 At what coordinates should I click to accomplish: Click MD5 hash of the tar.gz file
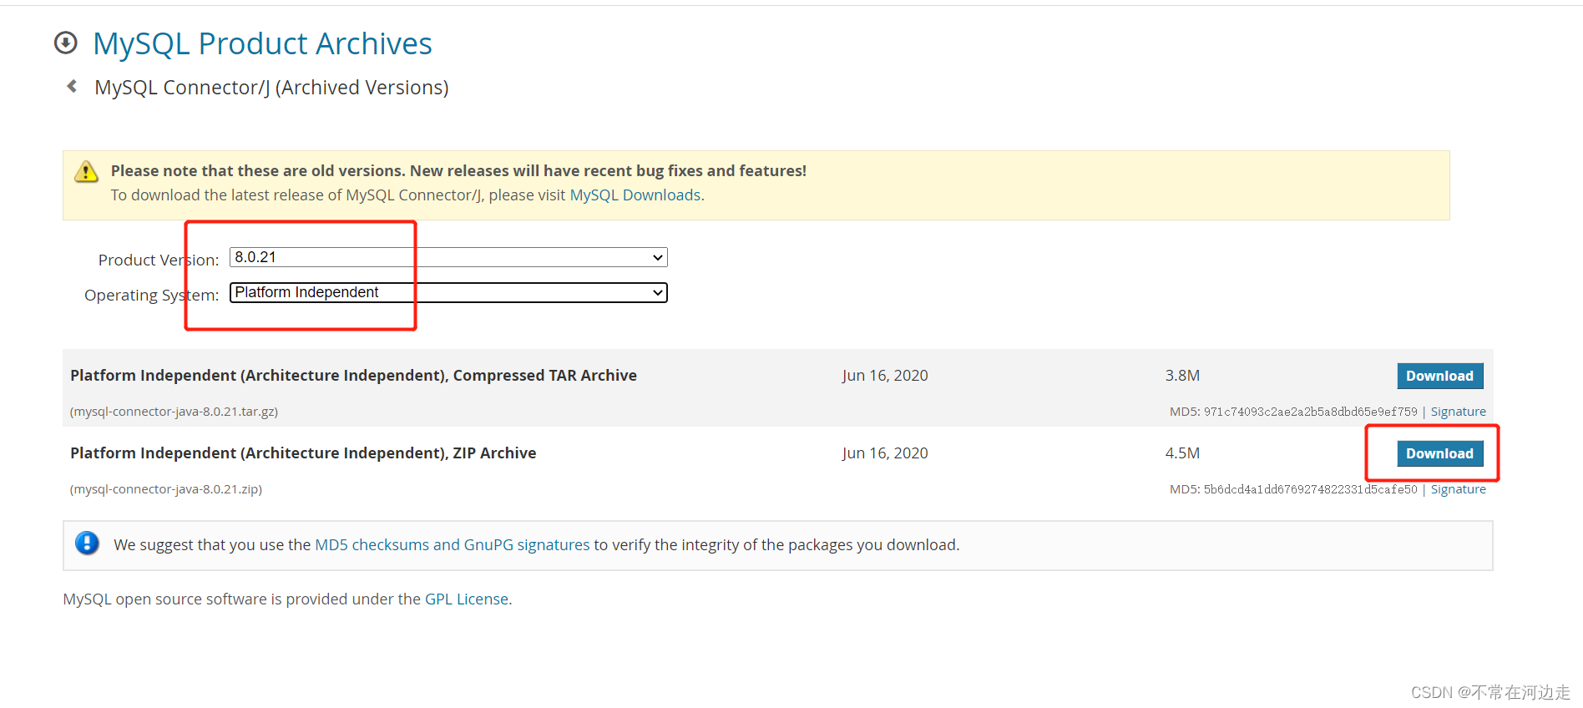pos(1311,412)
